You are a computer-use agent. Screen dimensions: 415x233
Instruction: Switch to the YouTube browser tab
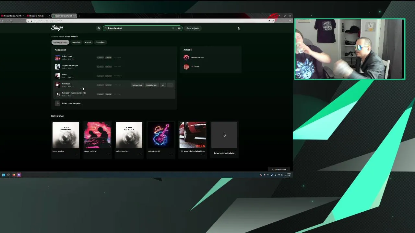38,16
